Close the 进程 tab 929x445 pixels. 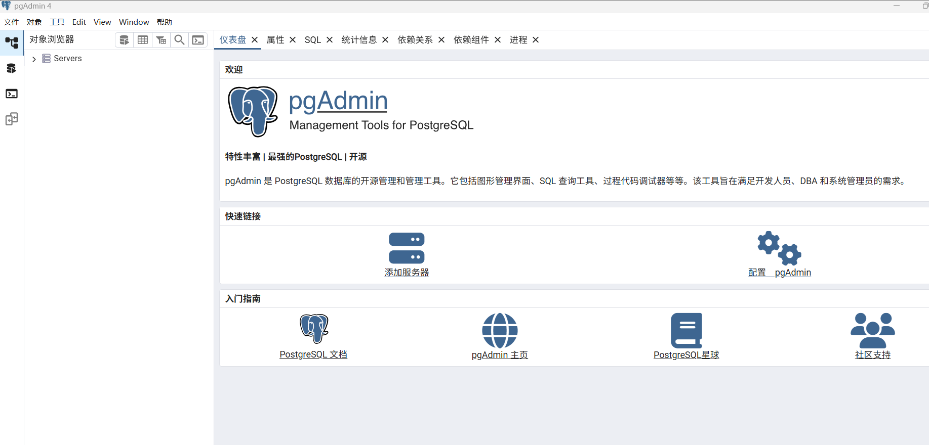coord(536,40)
